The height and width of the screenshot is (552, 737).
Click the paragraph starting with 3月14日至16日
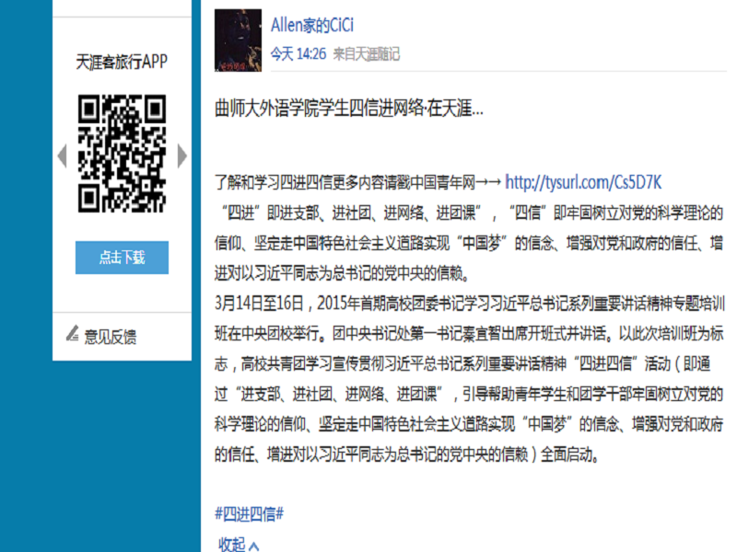(x=469, y=379)
